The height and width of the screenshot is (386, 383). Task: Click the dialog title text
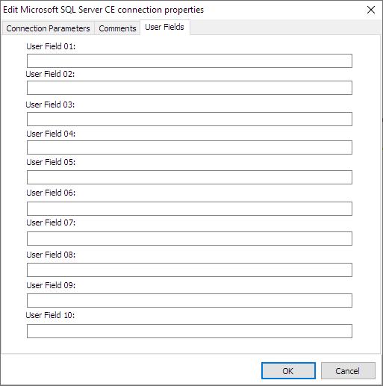tap(103, 10)
